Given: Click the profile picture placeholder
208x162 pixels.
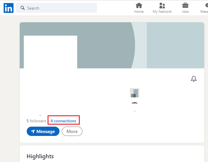Looking at the screenshot, I should click(x=50, y=52).
